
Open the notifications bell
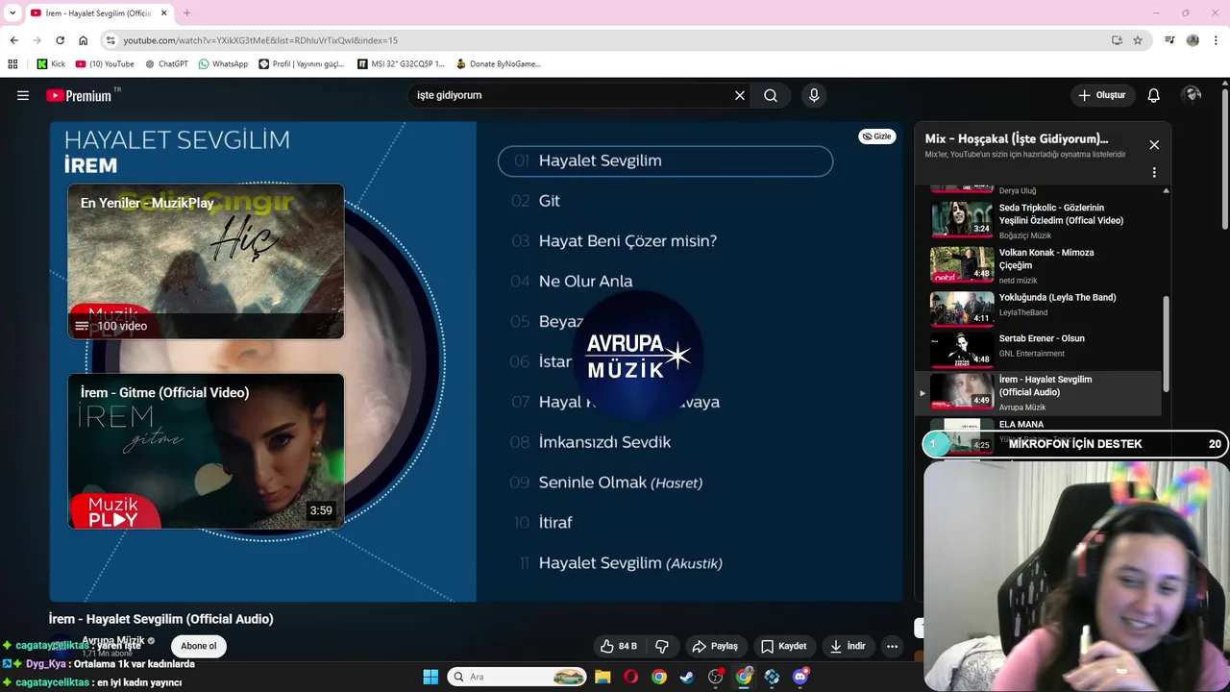(1154, 95)
